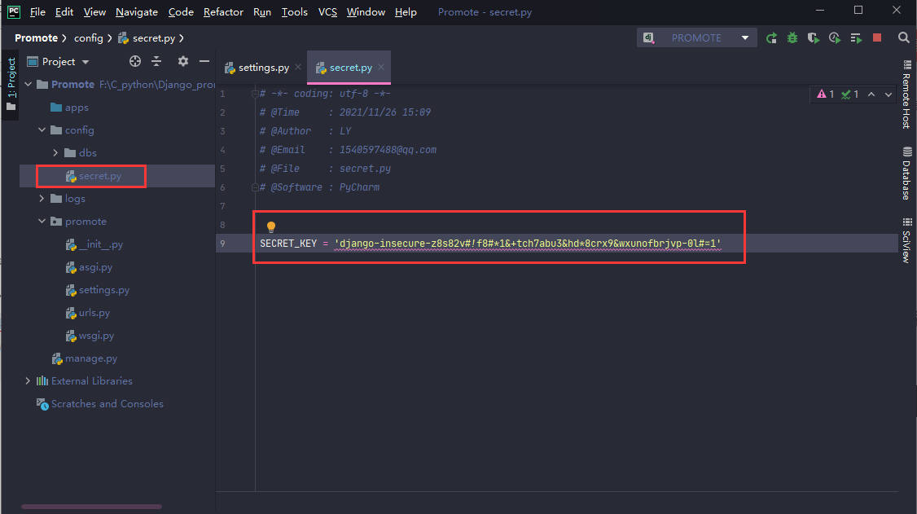917x514 pixels.
Task: Click secret.py in the breadcrumb bar
Action: pyautogui.click(x=147, y=38)
